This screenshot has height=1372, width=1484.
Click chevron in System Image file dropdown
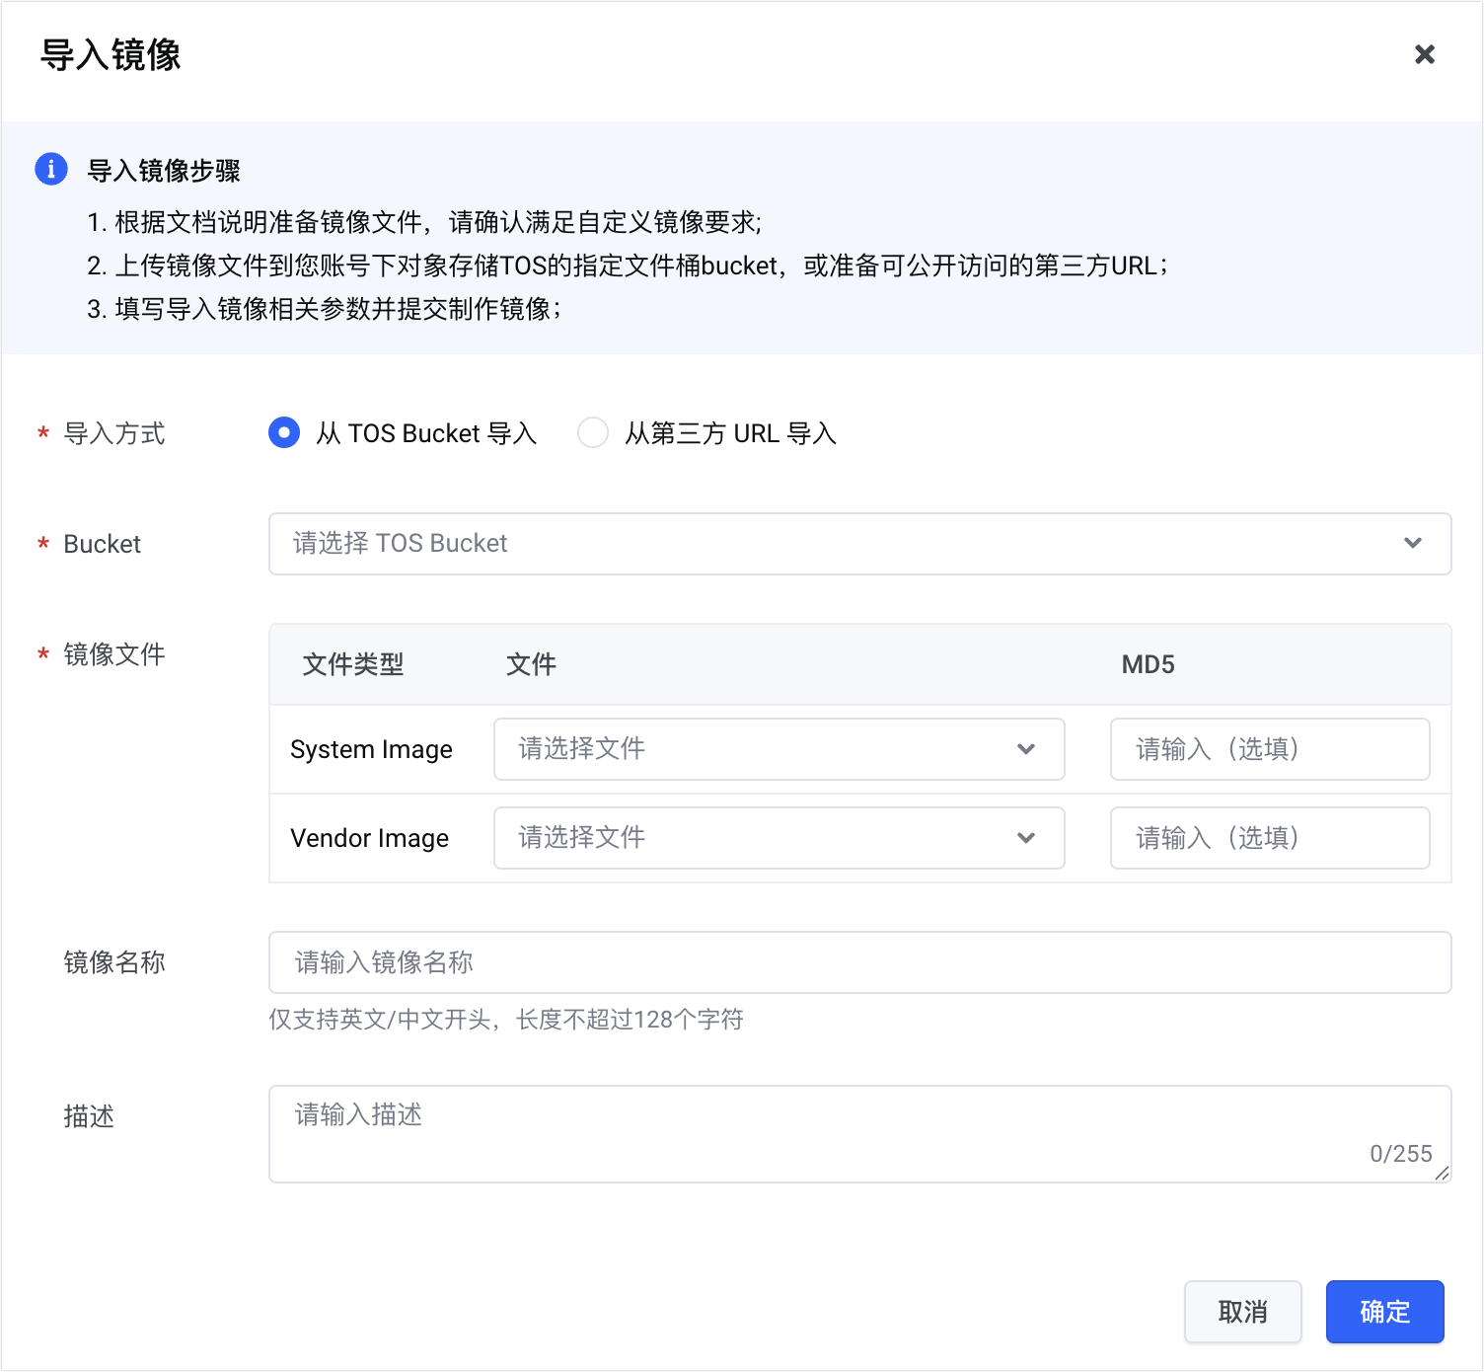click(1025, 749)
